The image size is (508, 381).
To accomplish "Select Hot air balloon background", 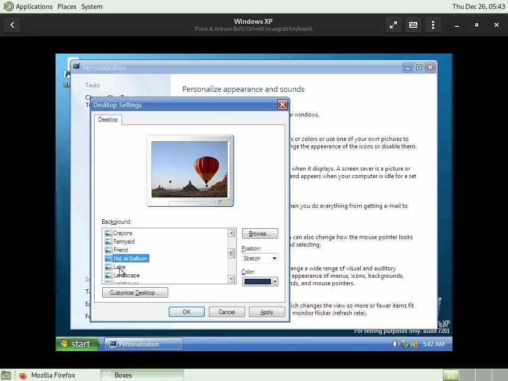I will (130, 258).
